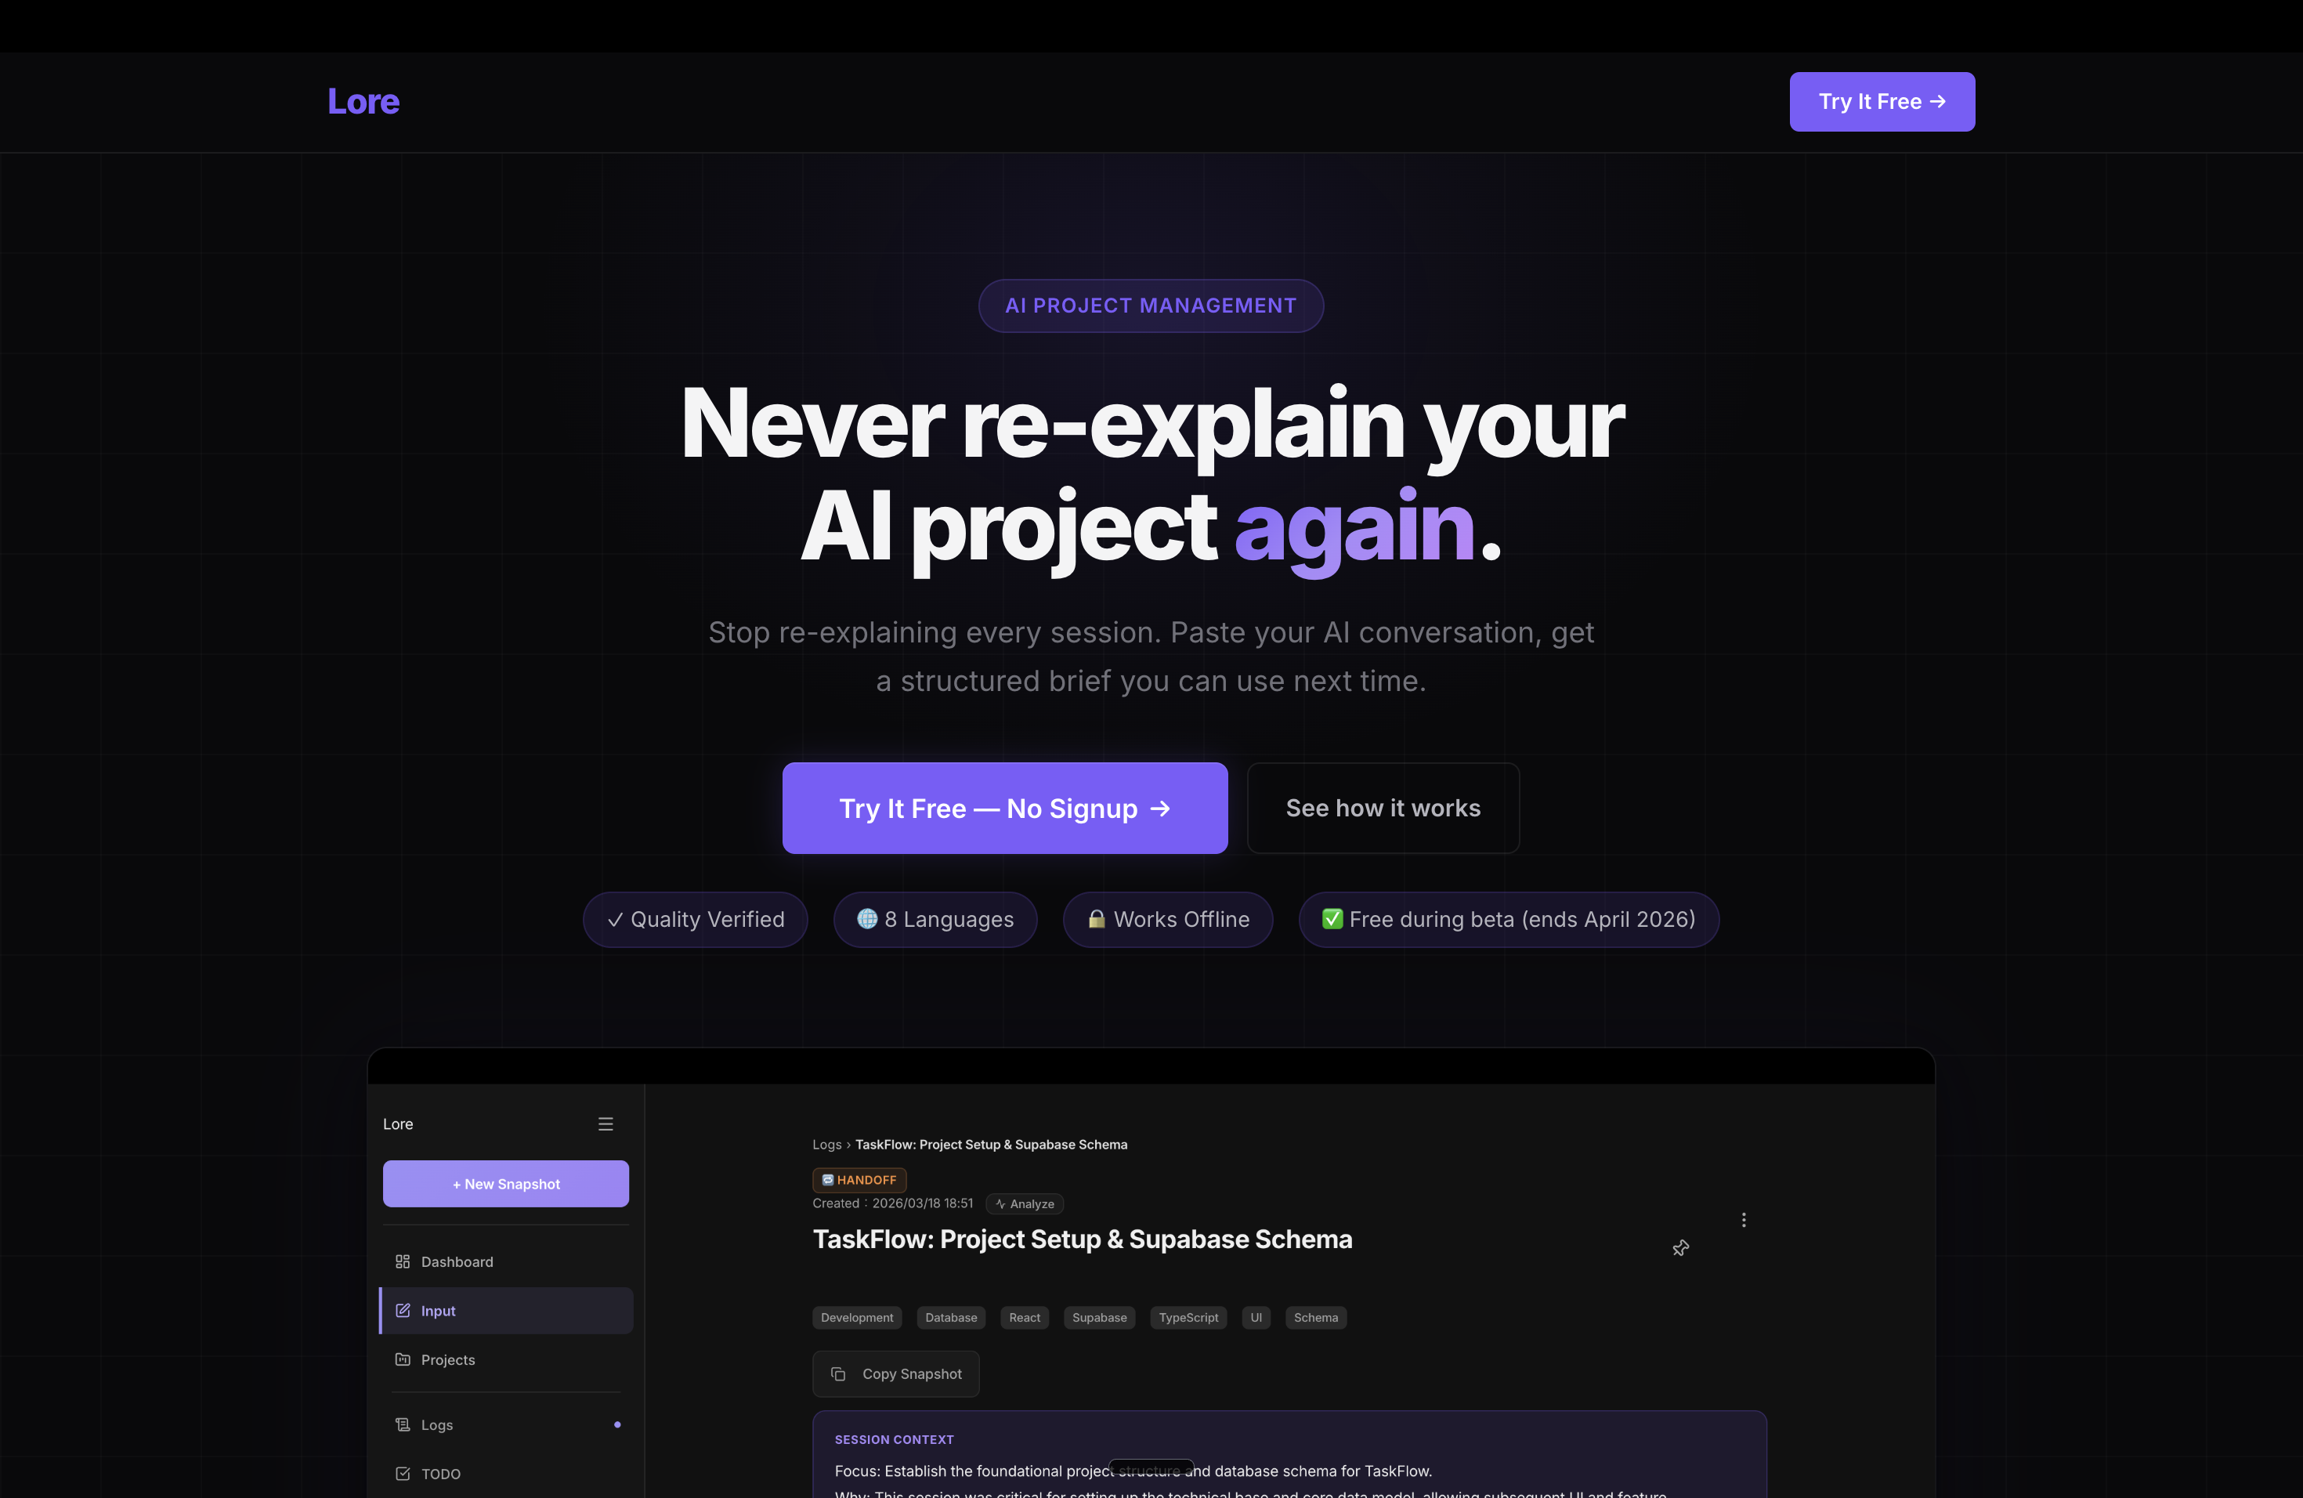Click the Analyze button
This screenshot has height=1498, width=2303.
click(1025, 1204)
